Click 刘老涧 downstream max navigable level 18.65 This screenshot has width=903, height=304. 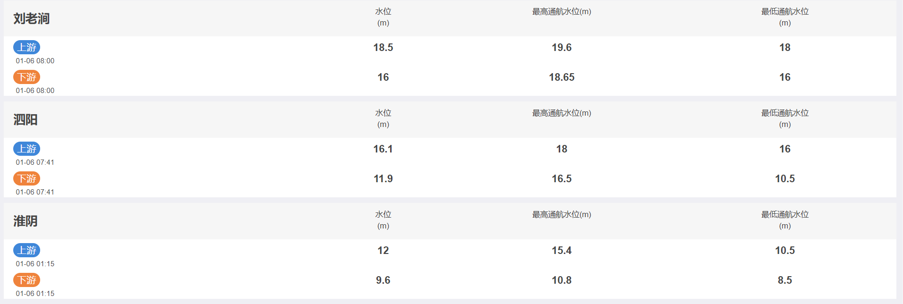(562, 77)
